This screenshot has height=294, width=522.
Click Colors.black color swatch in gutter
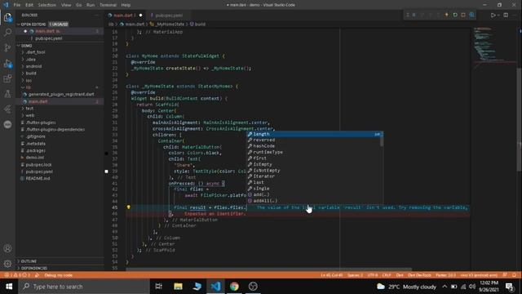pos(106,154)
